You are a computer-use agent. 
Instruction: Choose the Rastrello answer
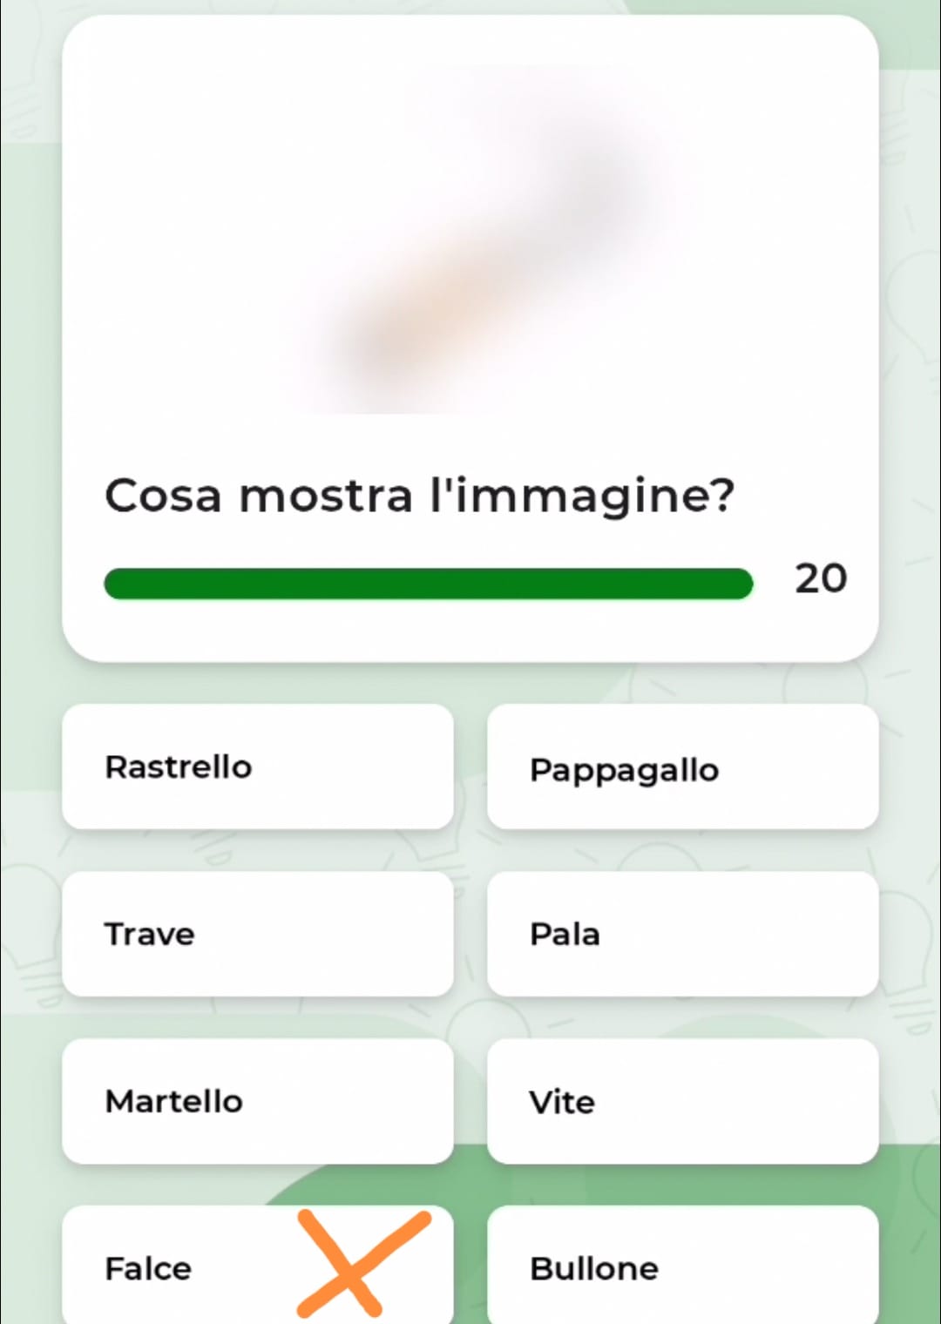pyautogui.click(x=258, y=767)
